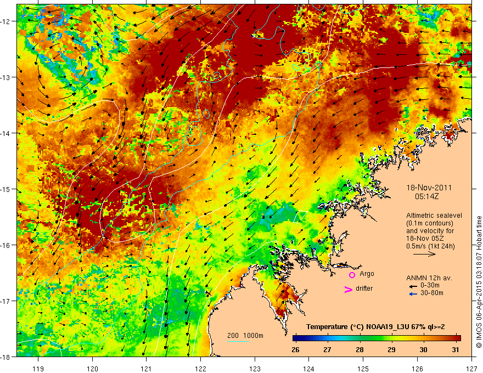The height and width of the screenshot is (373, 483).
Task: Click the '200 1000m' bathymetry label
Action: click(245, 336)
